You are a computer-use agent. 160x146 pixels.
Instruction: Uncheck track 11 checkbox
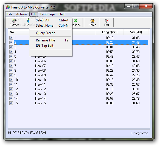pos(11,84)
